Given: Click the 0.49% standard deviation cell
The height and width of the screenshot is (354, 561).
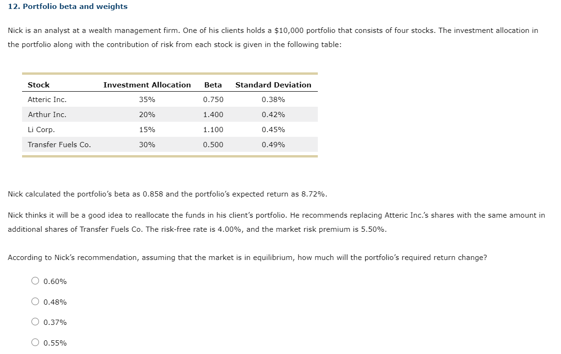Looking at the screenshot, I should (273, 144).
